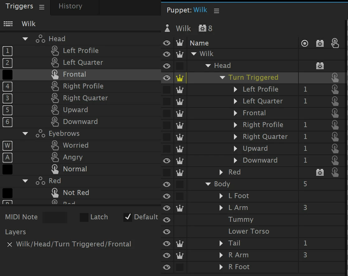Toggle visibility of the Head group
348x276 pixels.
point(167,66)
